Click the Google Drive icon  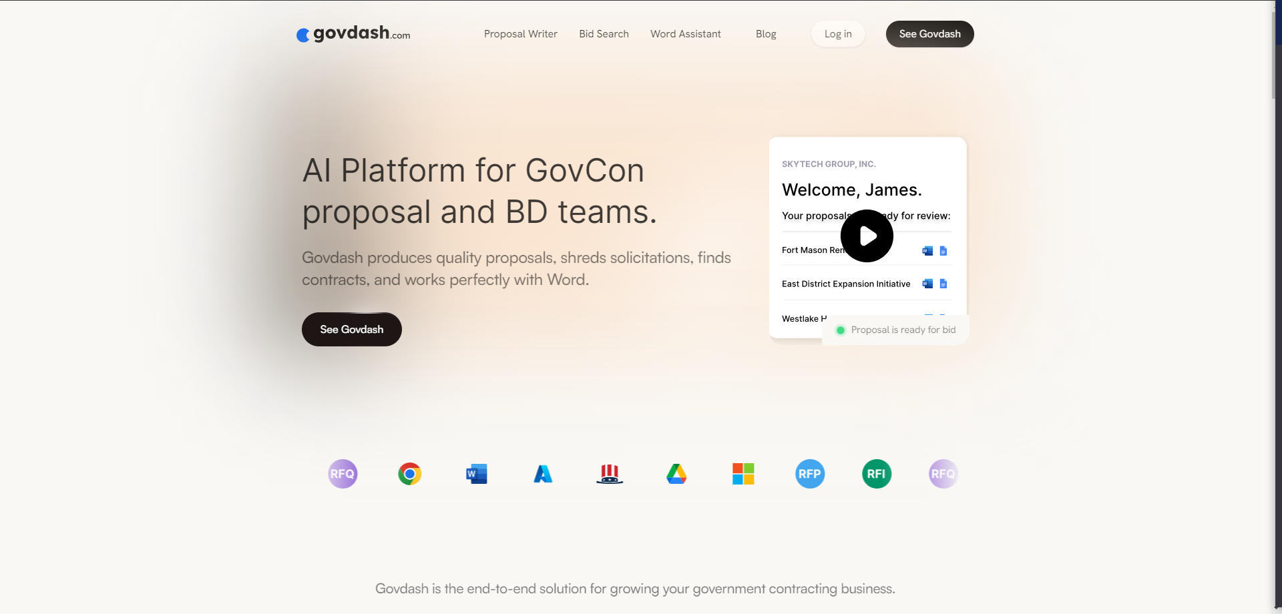click(x=676, y=474)
